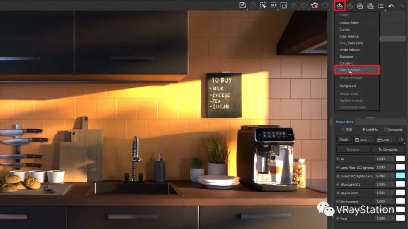
Task: Click the Load... LightMix button
Action: [386, 140]
